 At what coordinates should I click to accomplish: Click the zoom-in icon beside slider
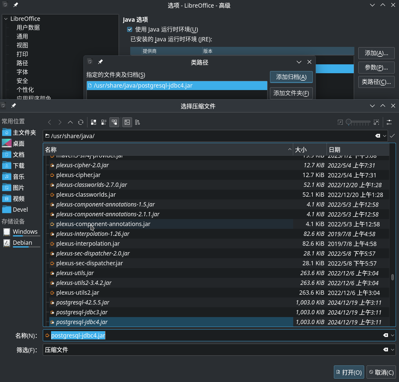376,122
